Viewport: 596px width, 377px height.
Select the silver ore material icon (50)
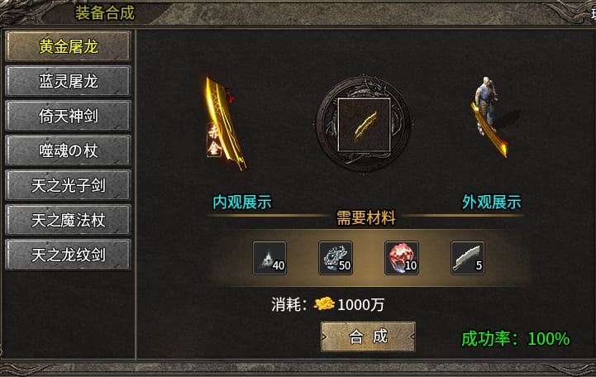tap(336, 258)
